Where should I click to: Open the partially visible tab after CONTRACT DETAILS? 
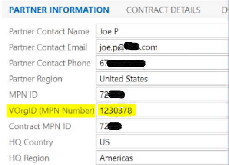(x=225, y=10)
